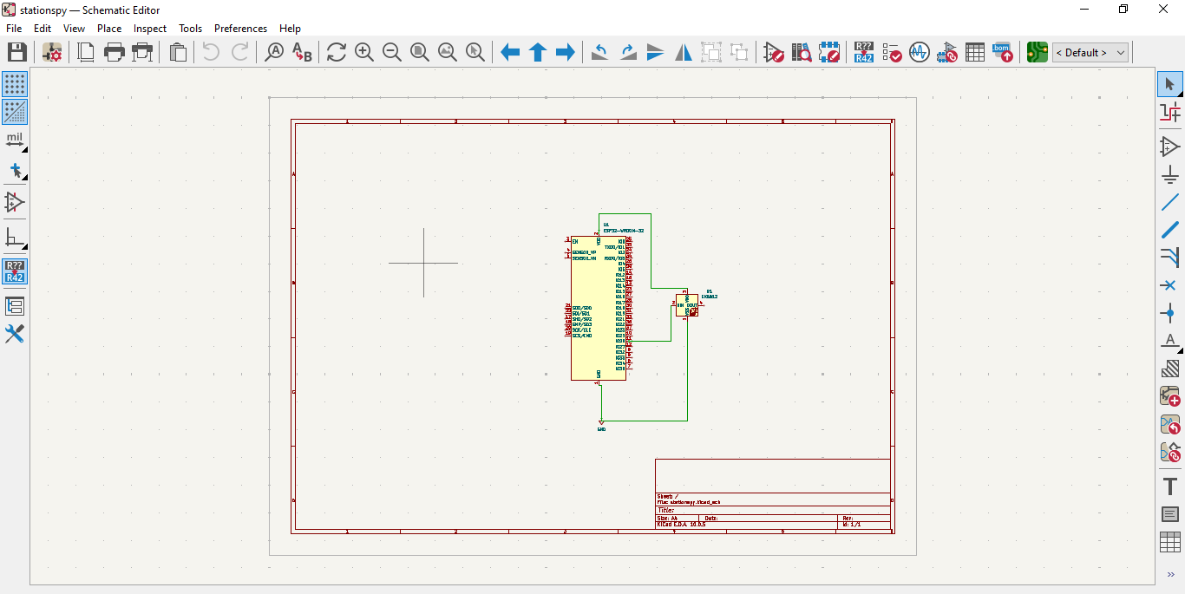Open the Schematic Setup icon
Image resolution: width=1185 pixels, height=594 pixels.
pos(52,52)
